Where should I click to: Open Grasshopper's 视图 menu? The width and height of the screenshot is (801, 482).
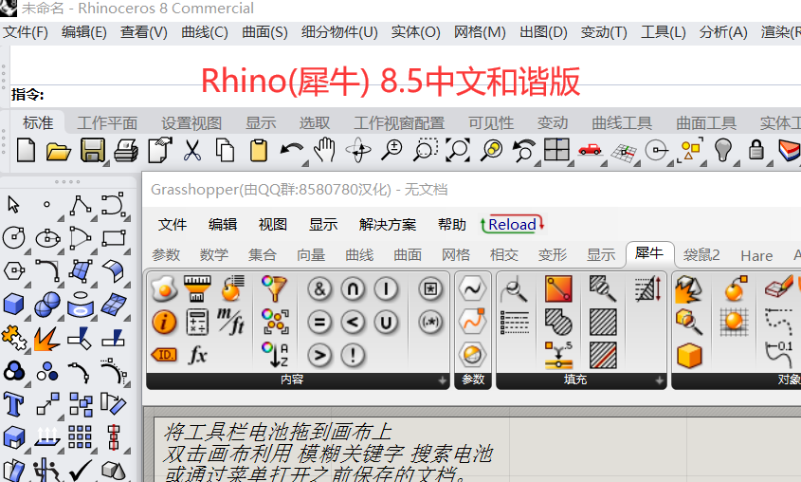pyautogui.click(x=272, y=224)
